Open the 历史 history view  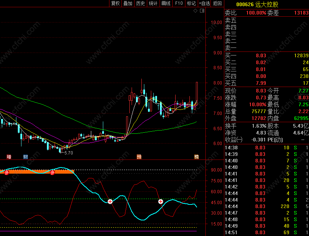coord(141,3)
